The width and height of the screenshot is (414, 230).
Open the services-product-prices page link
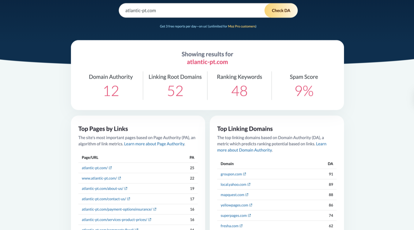pyautogui.click(x=115, y=219)
